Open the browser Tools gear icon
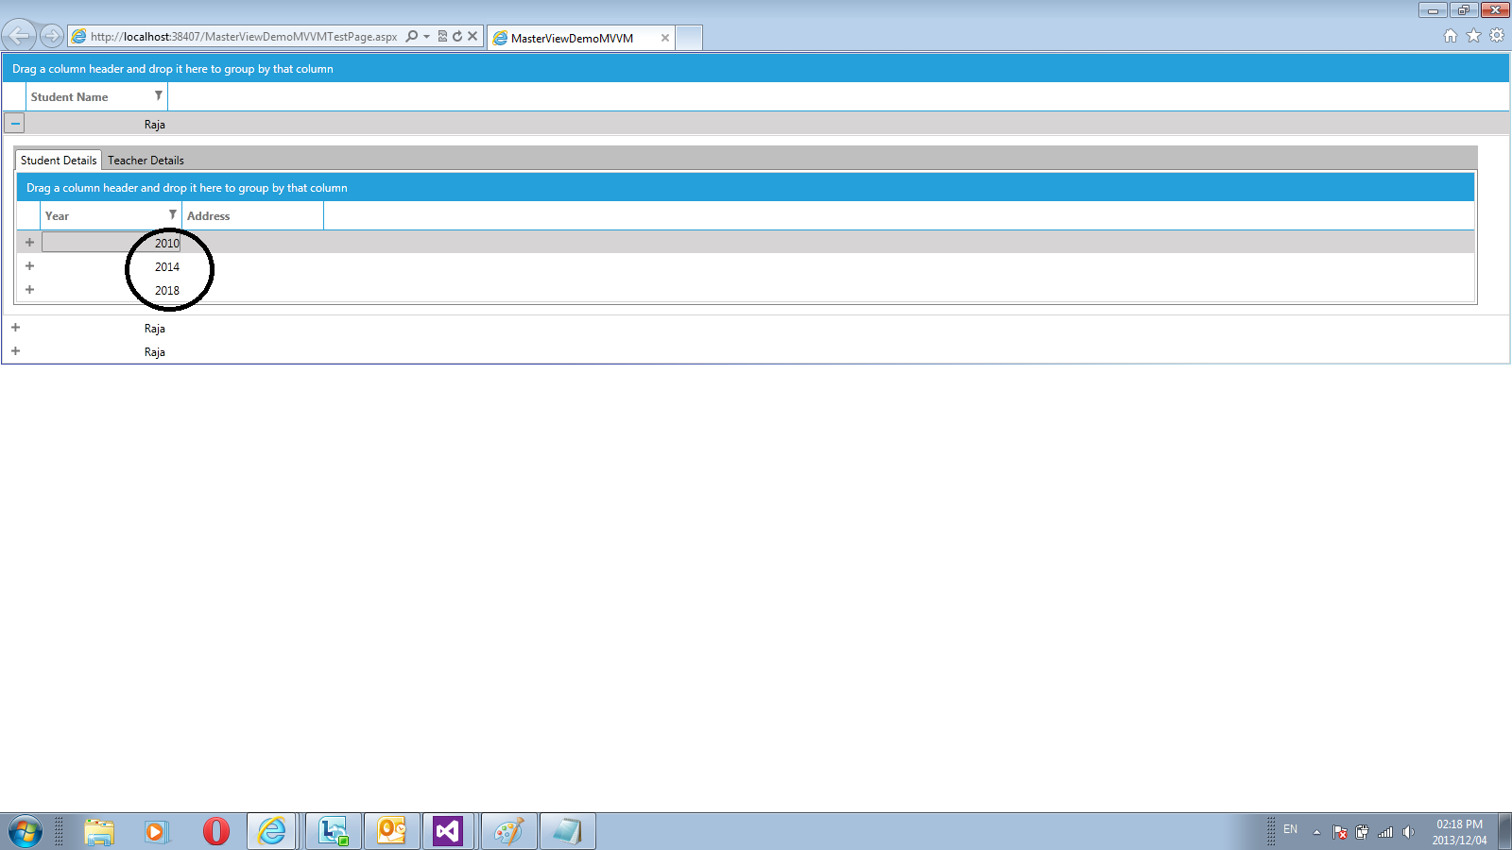The height and width of the screenshot is (850, 1512). pos(1497,36)
